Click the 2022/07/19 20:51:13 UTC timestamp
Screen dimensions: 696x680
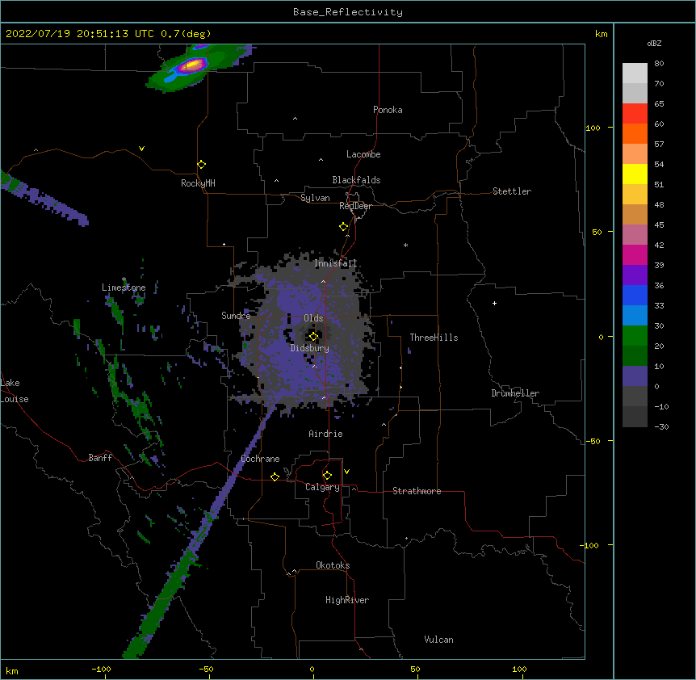pos(80,34)
